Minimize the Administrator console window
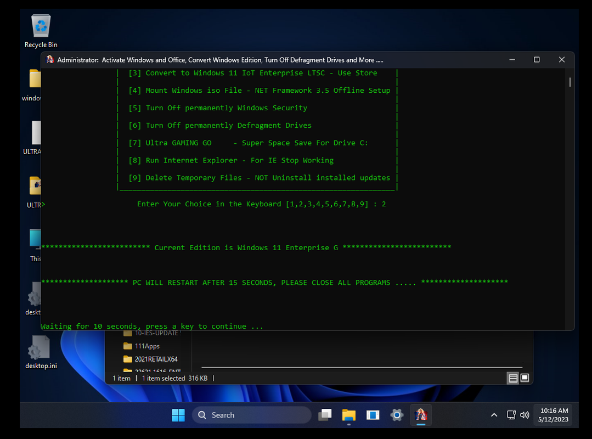592x439 pixels. (x=512, y=60)
